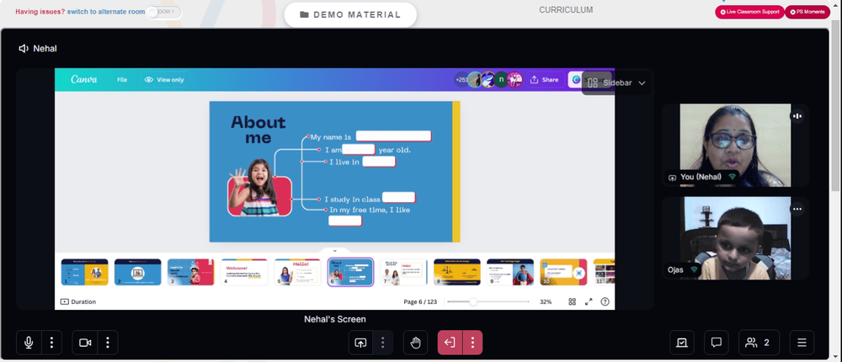The image size is (842, 362).
Task: Turn off the camera
Action: click(85, 342)
